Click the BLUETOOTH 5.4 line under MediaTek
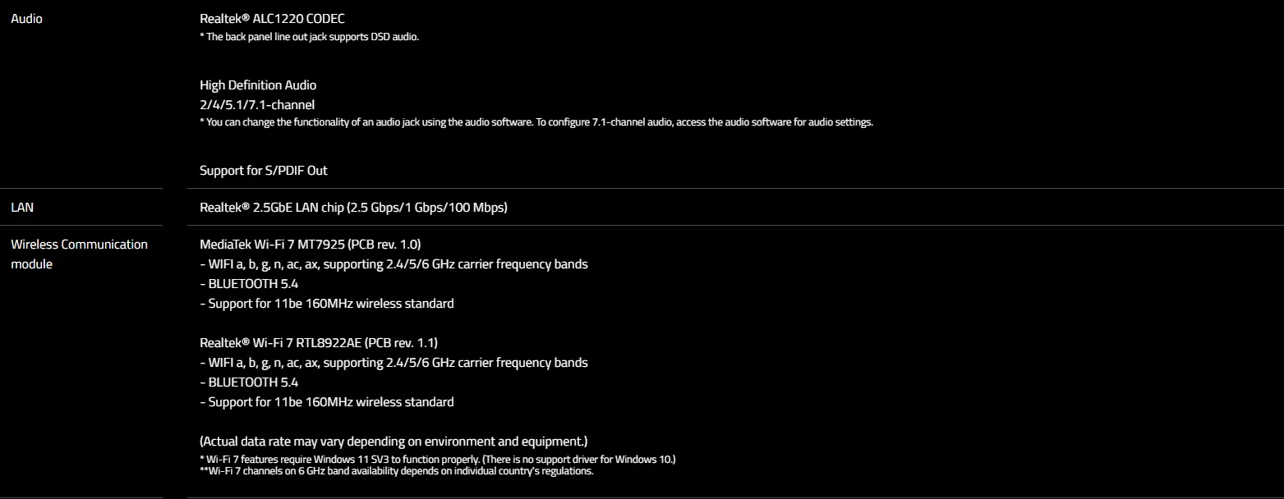This screenshot has width=1284, height=499. (249, 284)
